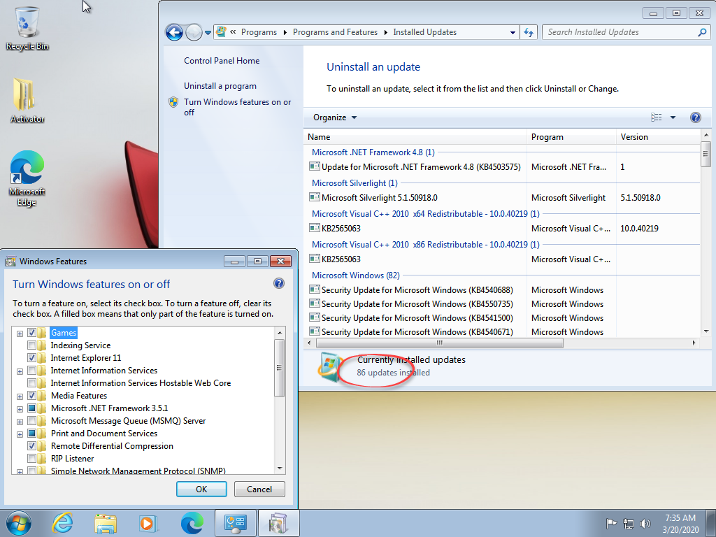Image resolution: width=716 pixels, height=537 pixels.
Task: Expand Microsoft .NET Framework 3.5.1 node
Action: click(x=20, y=408)
